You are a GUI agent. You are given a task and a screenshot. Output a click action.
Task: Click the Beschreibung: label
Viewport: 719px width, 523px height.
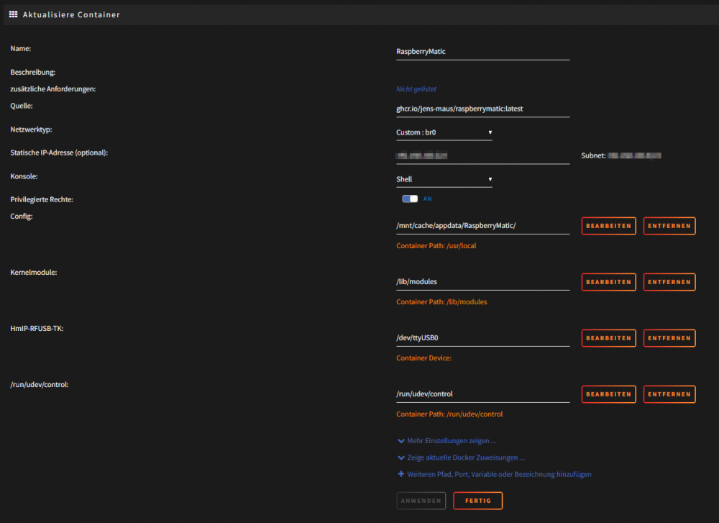(32, 73)
